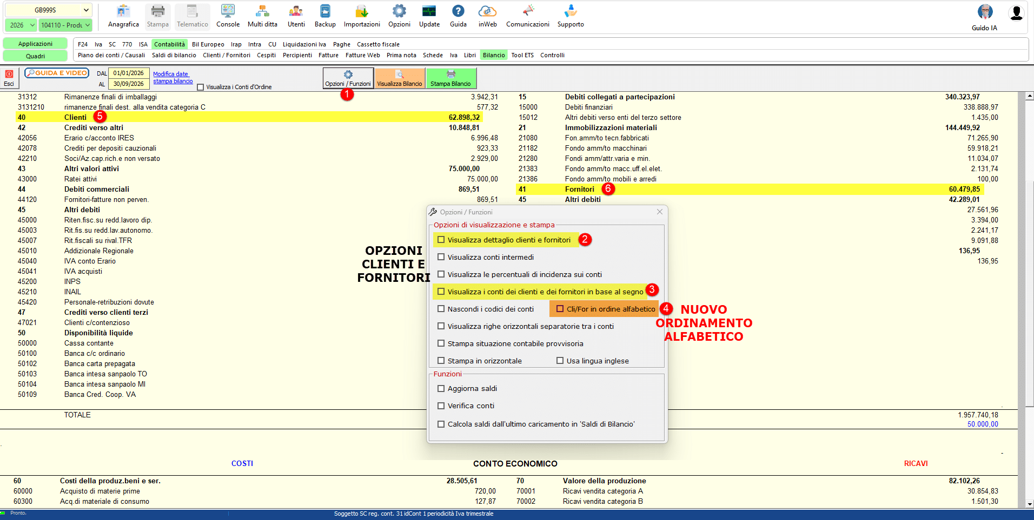The width and height of the screenshot is (1034, 520).
Task: Tick Usa lingua inglese checkbox
Action: (x=560, y=361)
